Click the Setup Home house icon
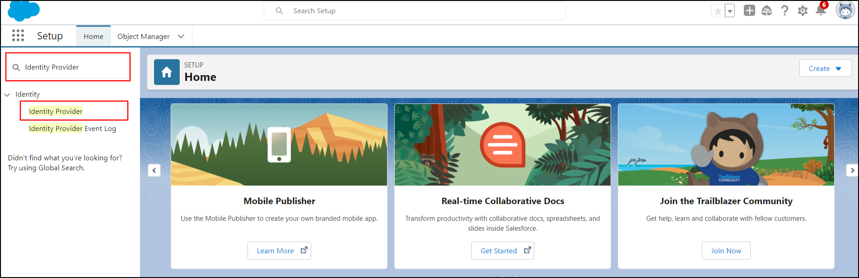This screenshot has width=859, height=278. pos(167,72)
